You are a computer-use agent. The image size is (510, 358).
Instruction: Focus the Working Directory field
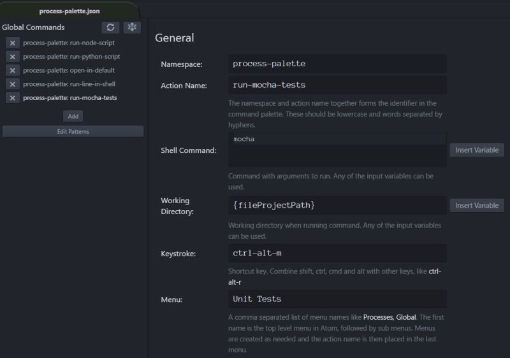click(337, 205)
